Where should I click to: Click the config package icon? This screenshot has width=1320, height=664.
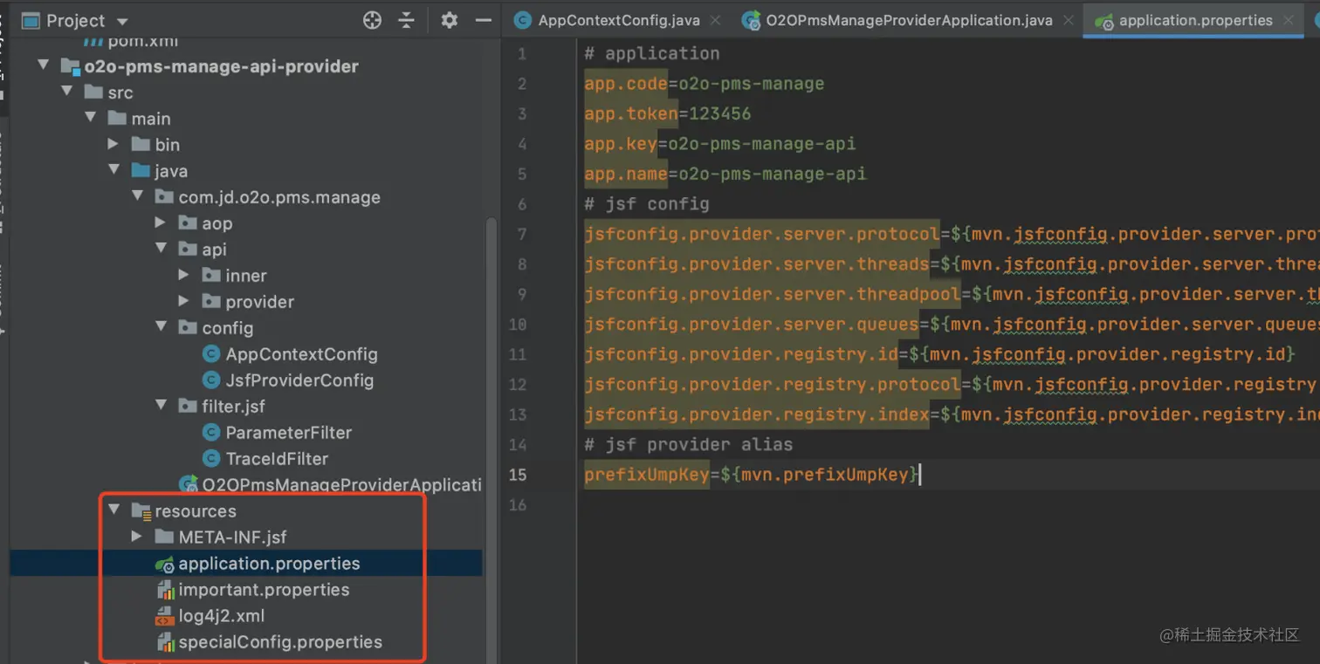click(188, 328)
